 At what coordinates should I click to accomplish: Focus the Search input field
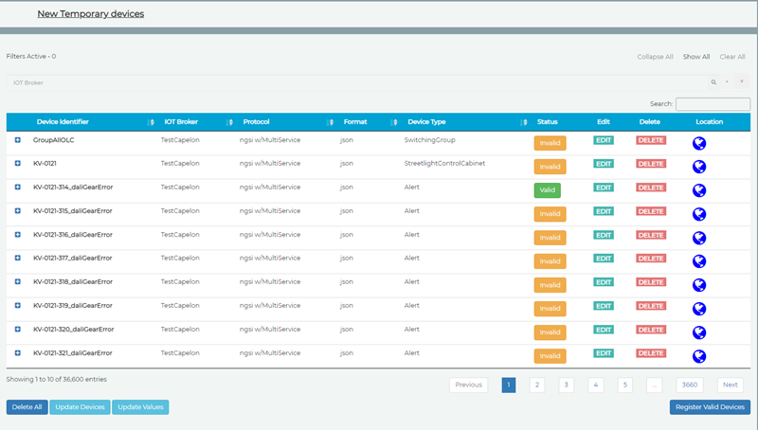[x=713, y=104]
